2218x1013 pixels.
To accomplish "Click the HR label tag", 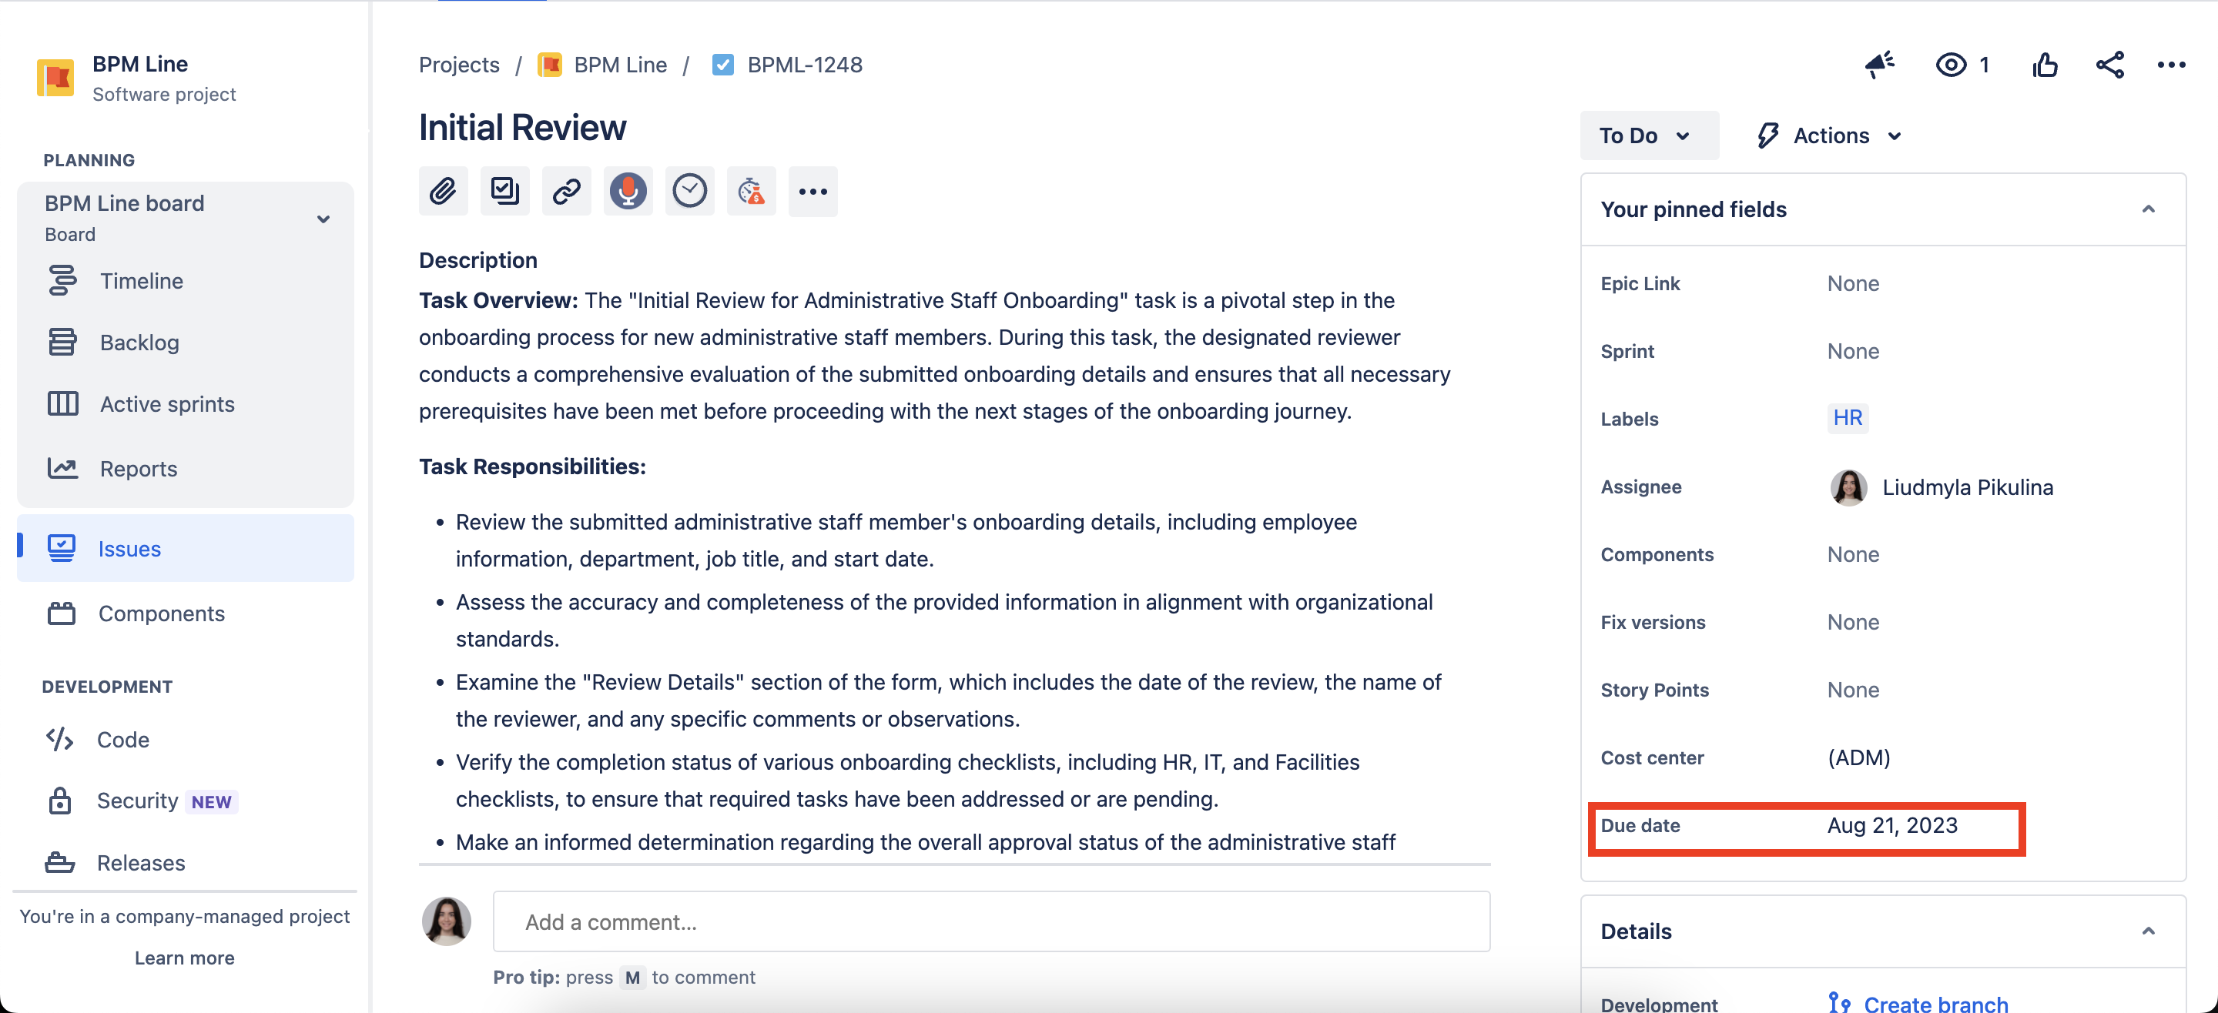I will 1847,418.
